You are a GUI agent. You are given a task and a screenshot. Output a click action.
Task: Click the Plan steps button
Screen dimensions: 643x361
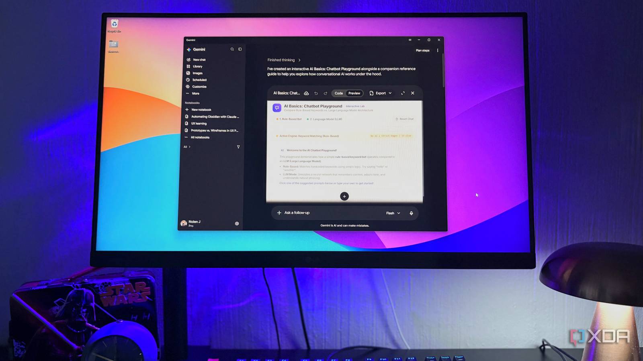[422, 51]
